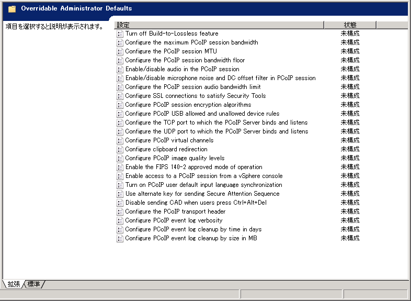Select Configure clipboard redirection
Screen dimensions: 411x301
(166, 150)
